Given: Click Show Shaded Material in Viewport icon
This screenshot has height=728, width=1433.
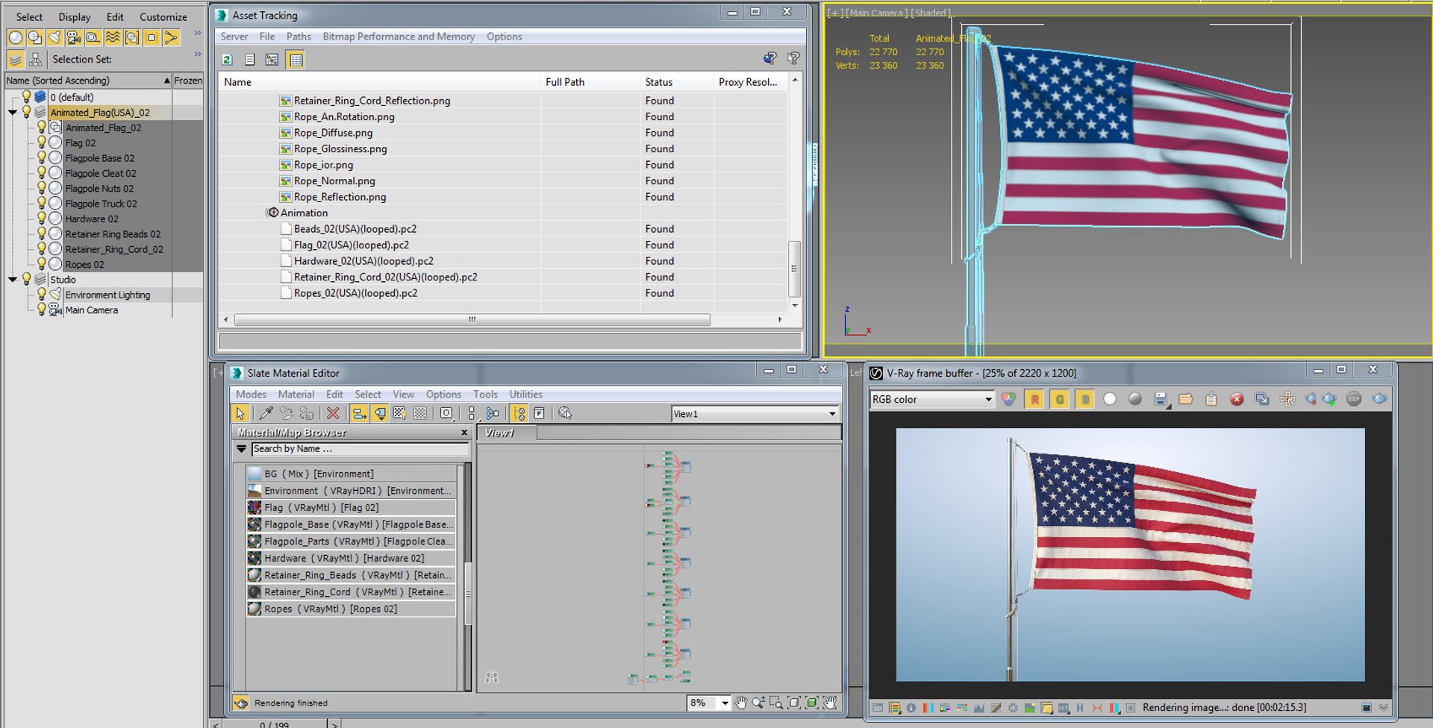Looking at the screenshot, I should [x=400, y=413].
